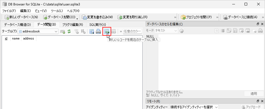Click Write Changes (変更を書き込み) button
The image size is (265, 109).
(97, 17)
